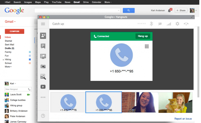Open Hangouts settings gear
The image size is (201, 123).
click(x=177, y=24)
